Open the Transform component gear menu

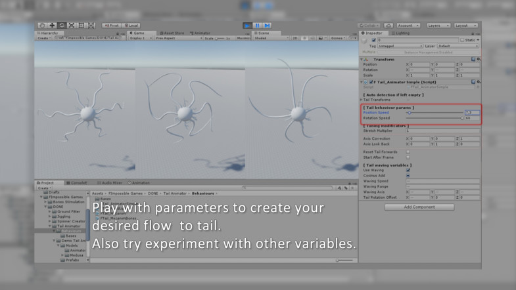(479, 59)
